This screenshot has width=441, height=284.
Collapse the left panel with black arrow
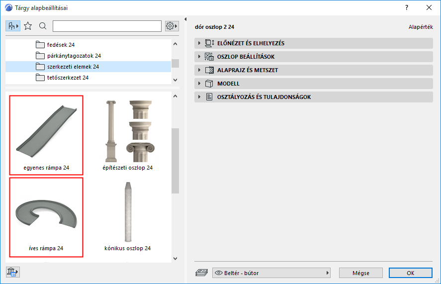coord(185,19)
